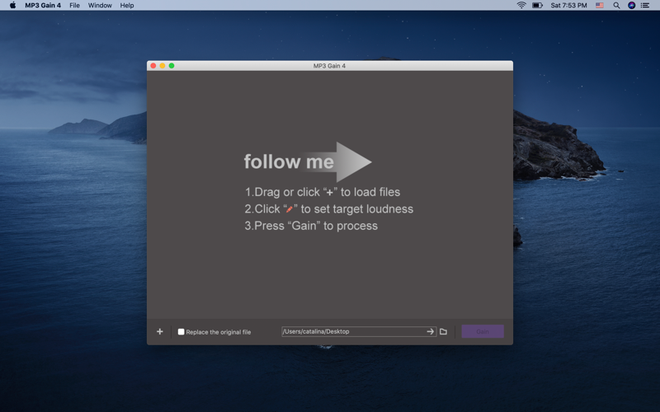Click the battery status icon
The height and width of the screenshot is (412, 660).
(x=537, y=5)
